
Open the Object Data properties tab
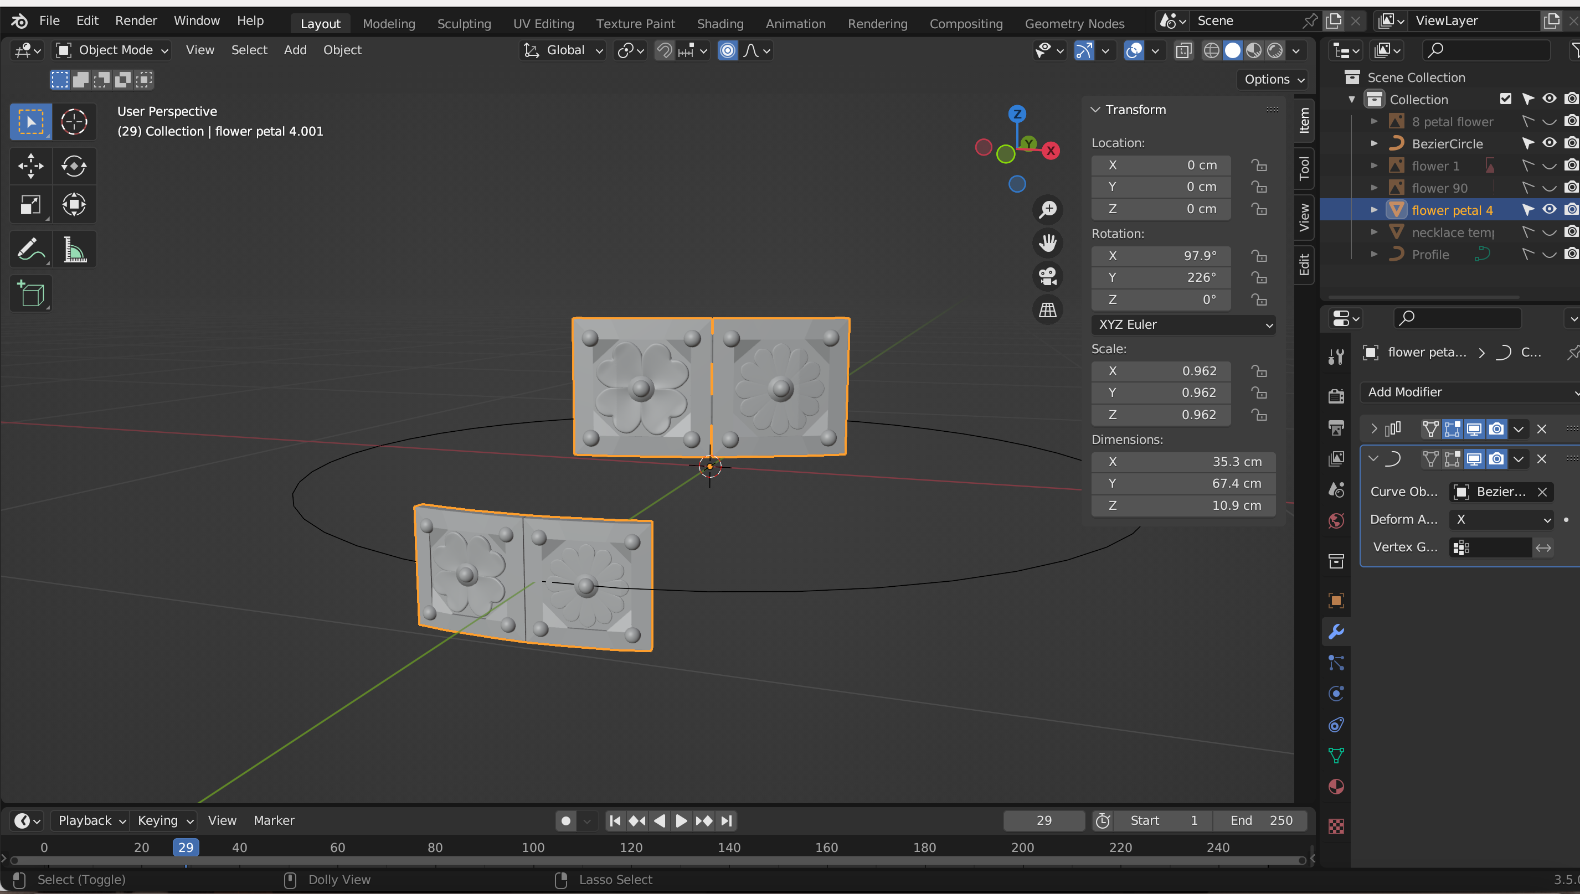[1336, 756]
